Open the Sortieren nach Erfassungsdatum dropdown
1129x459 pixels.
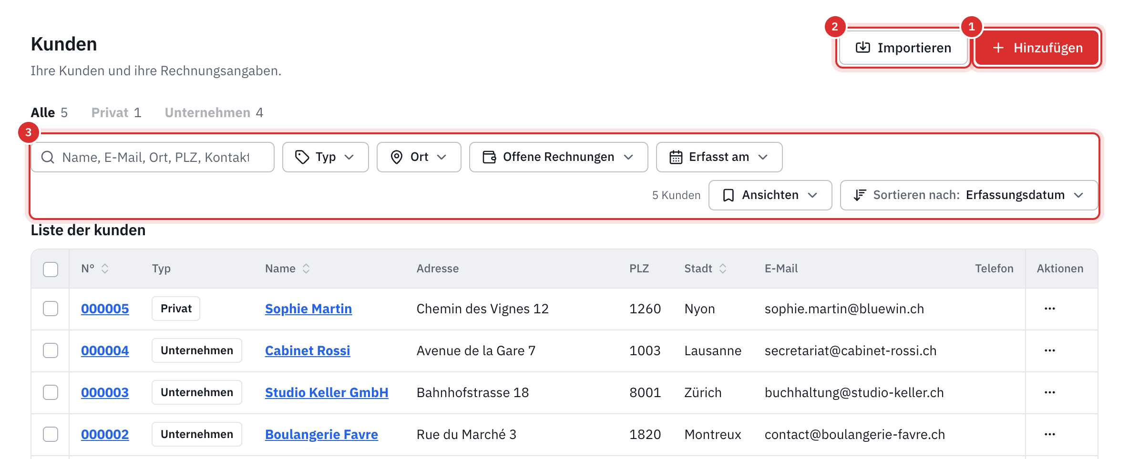point(969,195)
